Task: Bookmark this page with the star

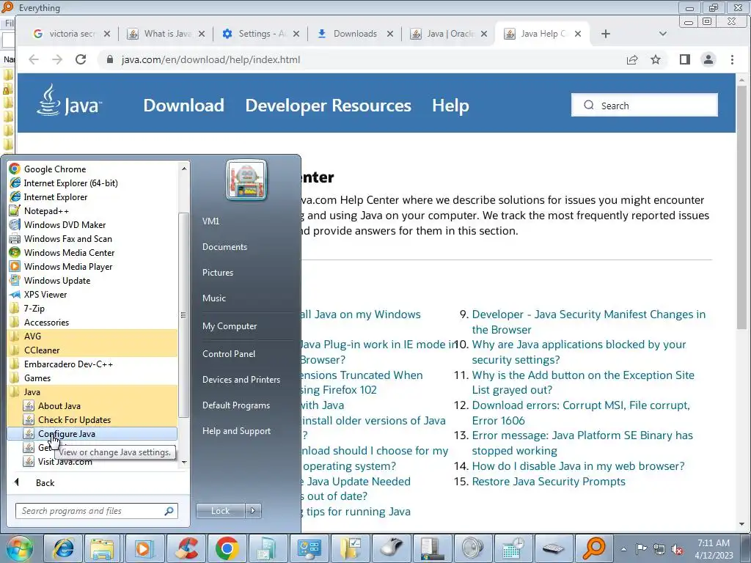Action: (x=656, y=59)
